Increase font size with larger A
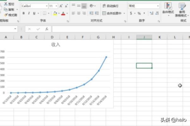Image resolution: width=190 pixels, height=126 pixels. pyautogui.click(x=61, y=6)
